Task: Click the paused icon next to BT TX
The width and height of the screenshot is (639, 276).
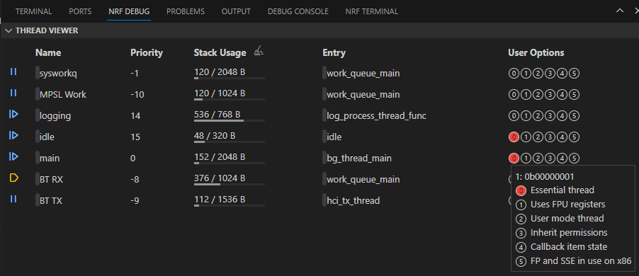Action: [x=13, y=199]
